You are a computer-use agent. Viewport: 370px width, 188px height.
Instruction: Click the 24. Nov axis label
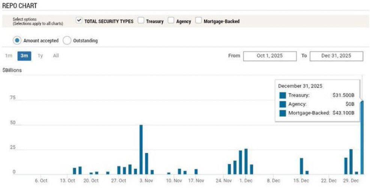224,181
